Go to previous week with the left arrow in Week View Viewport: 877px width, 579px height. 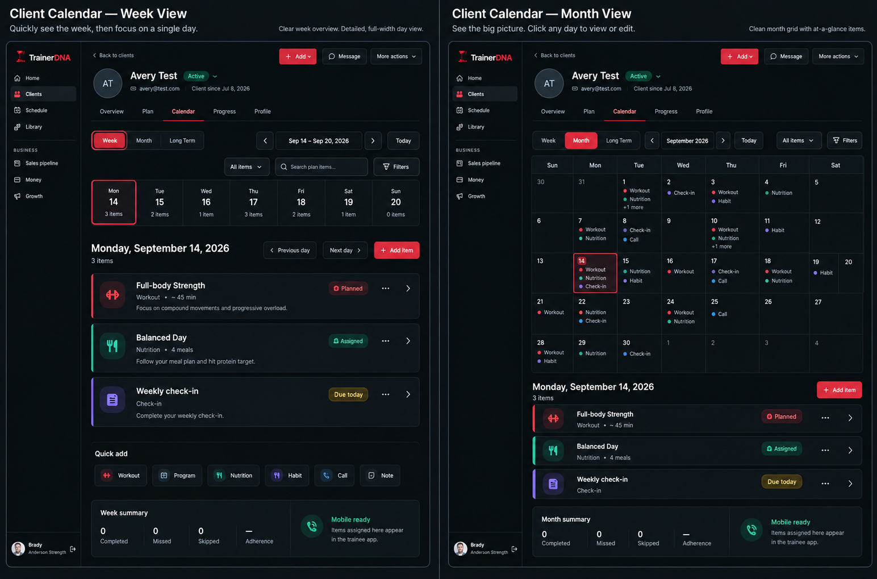pos(265,141)
